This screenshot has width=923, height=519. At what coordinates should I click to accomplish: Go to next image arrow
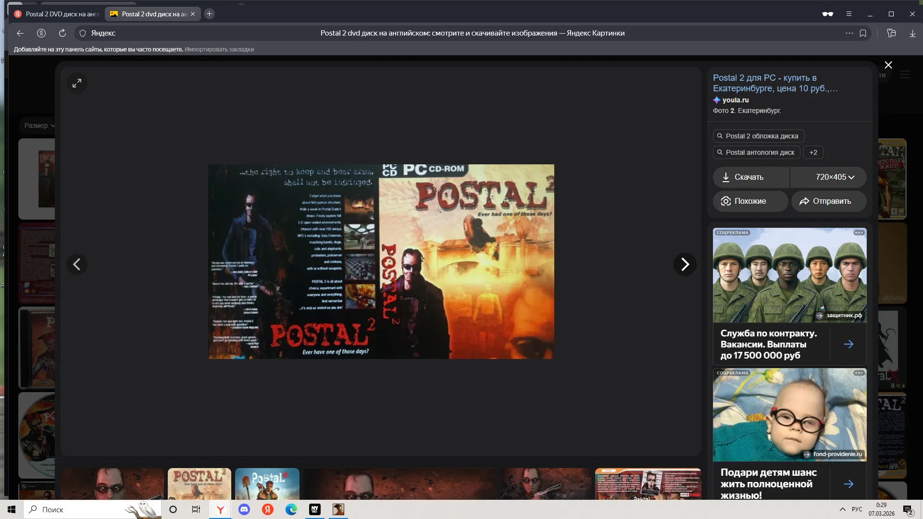click(x=685, y=264)
